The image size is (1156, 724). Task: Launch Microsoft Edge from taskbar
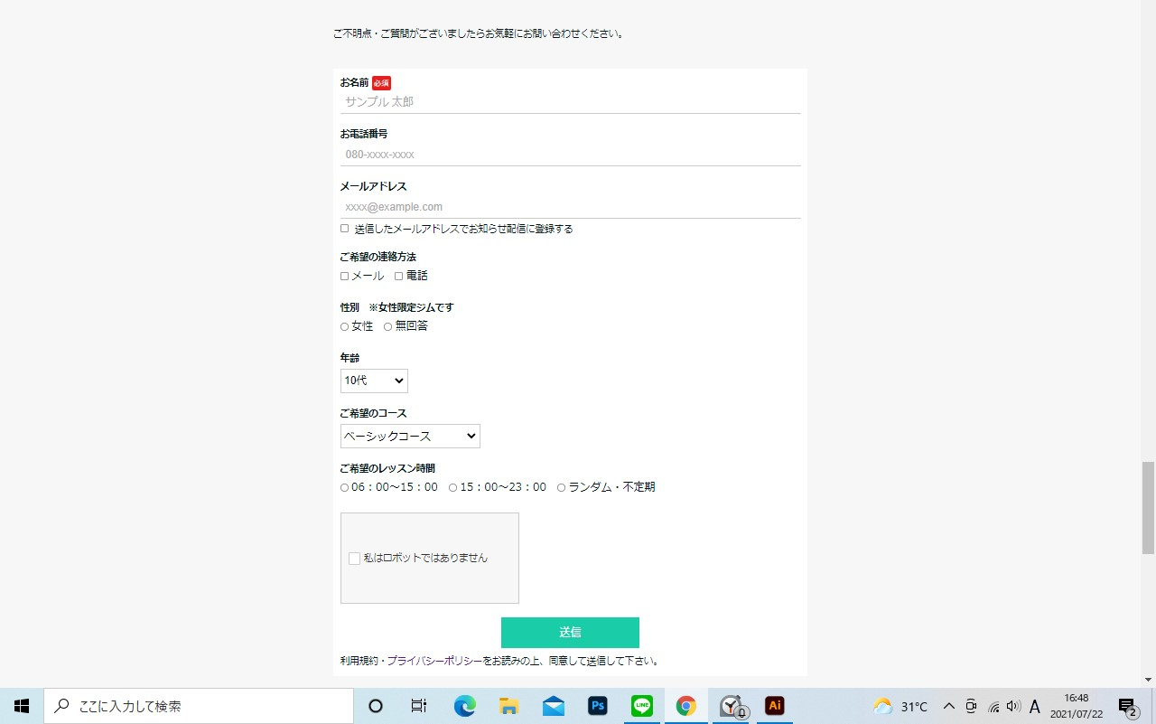(464, 706)
